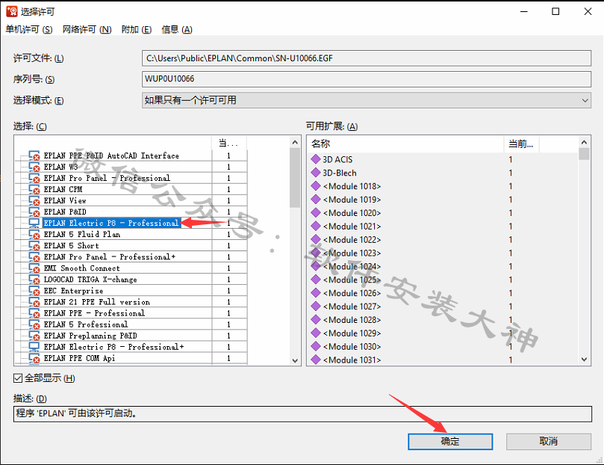Screen dimensions: 604x465
Task: Select the EPLAN Electric P8 - Professional row
Action: click(x=112, y=223)
